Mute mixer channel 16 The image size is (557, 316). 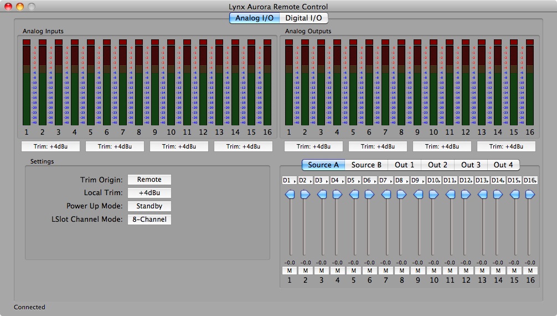tap(530, 271)
